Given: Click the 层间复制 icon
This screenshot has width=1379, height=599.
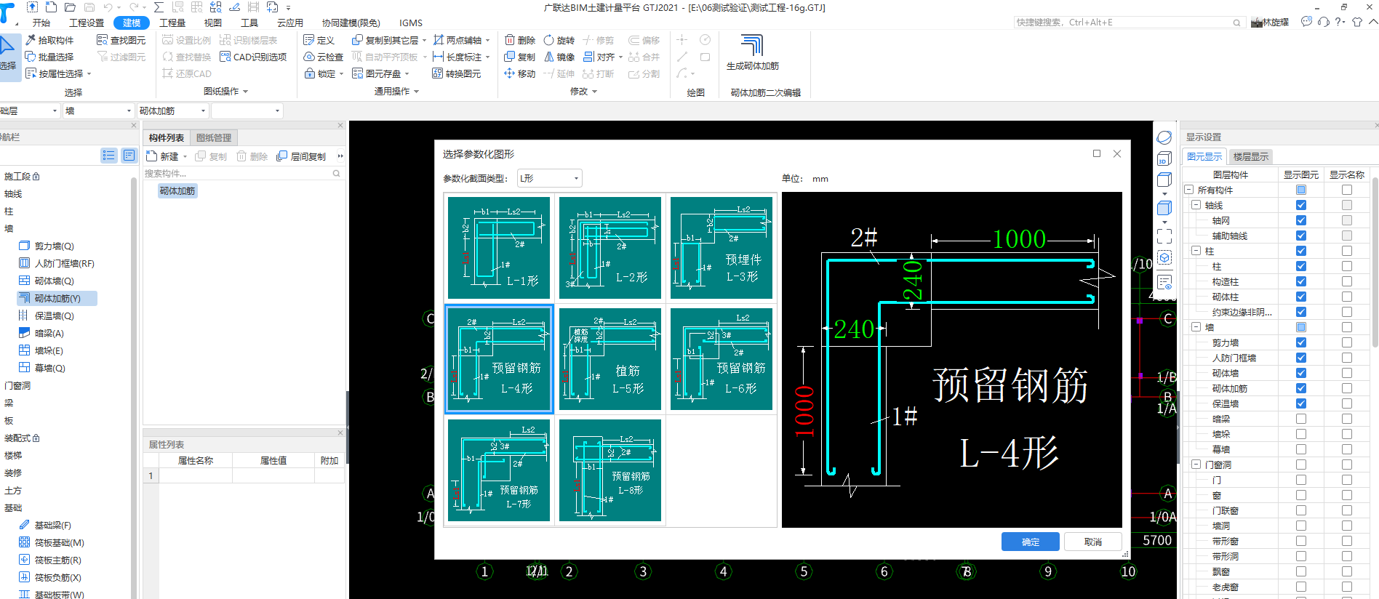Looking at the screenshot, I should 282,156.
